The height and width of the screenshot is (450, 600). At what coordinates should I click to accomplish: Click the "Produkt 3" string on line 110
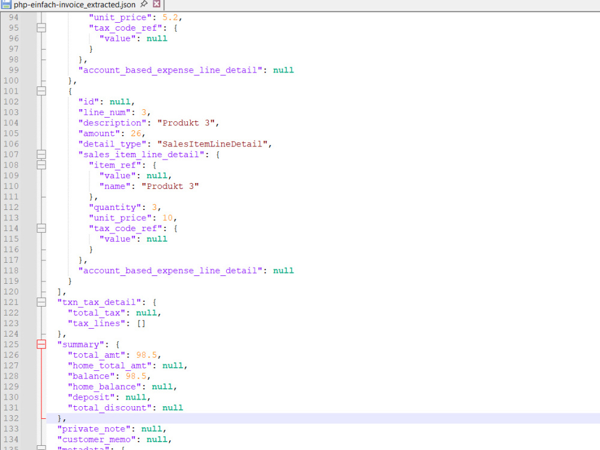pos(170,187)
